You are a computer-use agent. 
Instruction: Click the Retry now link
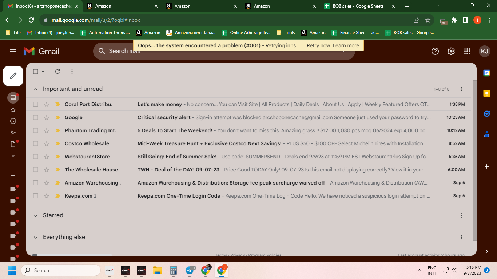point(318,45)
